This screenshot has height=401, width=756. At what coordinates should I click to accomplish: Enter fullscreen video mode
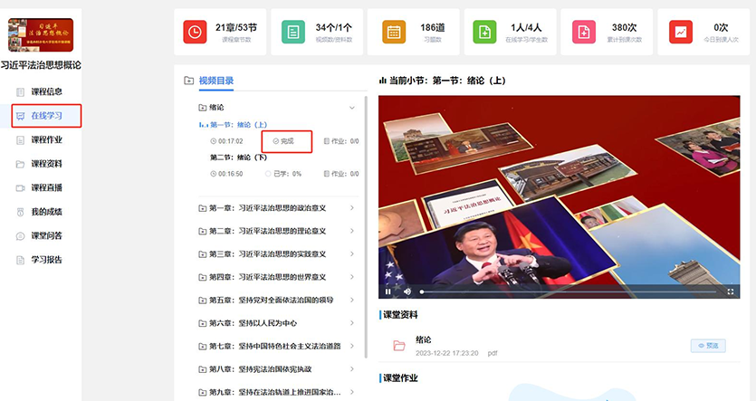click(730, 291)
